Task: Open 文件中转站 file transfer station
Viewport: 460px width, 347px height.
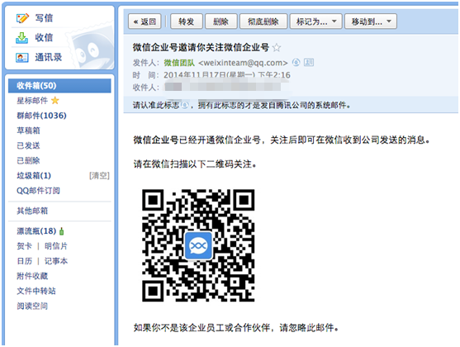Action: pos(36,291)
